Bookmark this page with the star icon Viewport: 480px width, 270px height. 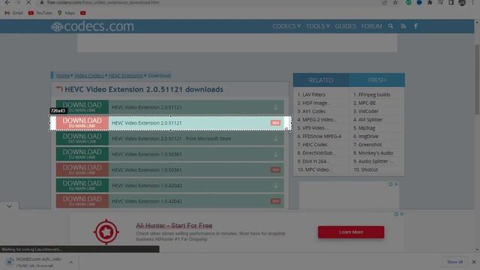[x=395, y=3]
